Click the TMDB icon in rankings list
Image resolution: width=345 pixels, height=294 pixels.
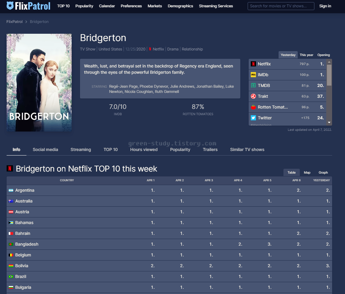coord(253,85)
